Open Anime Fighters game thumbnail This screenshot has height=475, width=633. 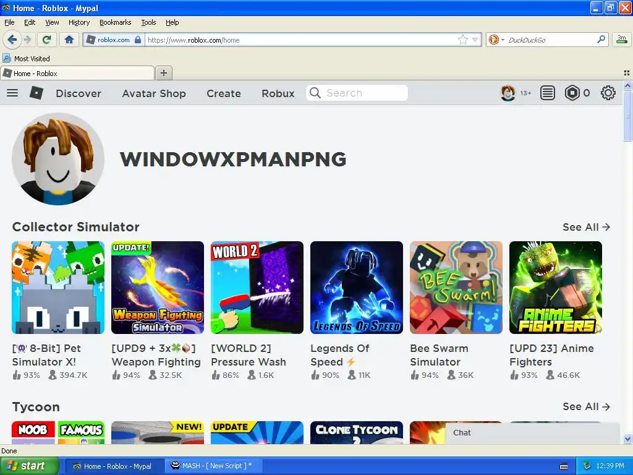[556, 288]
